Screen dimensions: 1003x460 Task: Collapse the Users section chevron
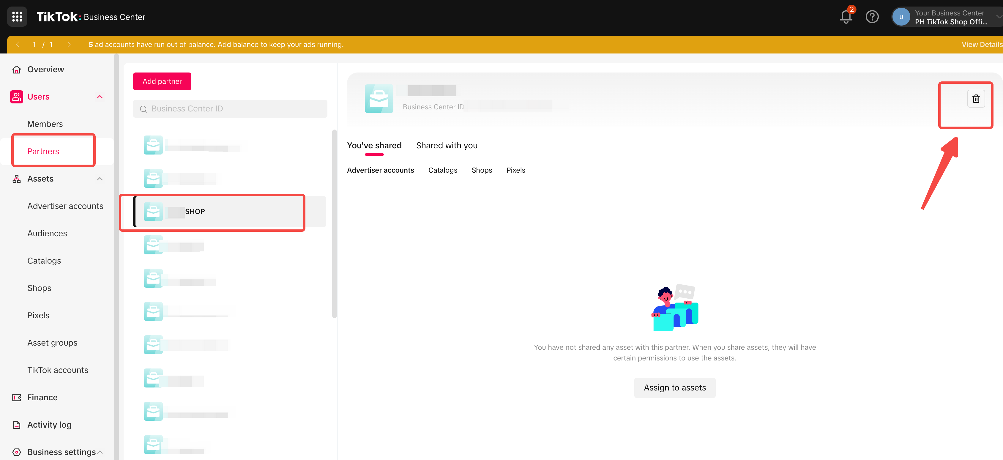point(100,97)
